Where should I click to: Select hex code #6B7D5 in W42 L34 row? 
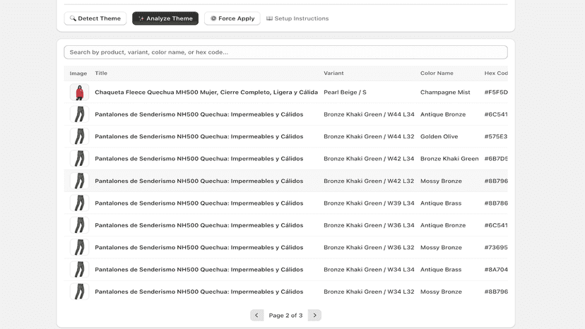tap(496, 159)
